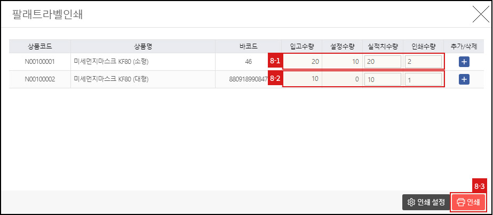The image size is (493, 215).
Task: Click the 실적치수량 column header
Action: [x=383, y=46]
